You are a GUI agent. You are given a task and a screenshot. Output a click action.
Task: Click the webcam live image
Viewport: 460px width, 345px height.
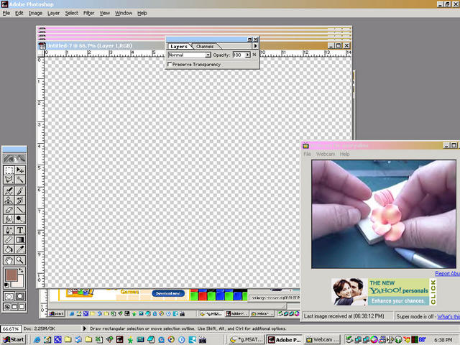[x=384, y=214]
